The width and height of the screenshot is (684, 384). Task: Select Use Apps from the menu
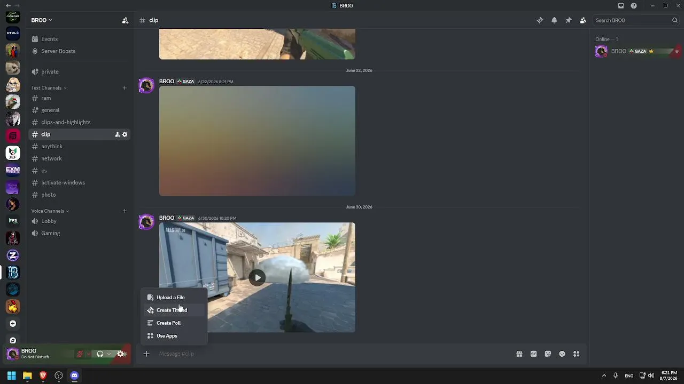(x=174, y=336)
